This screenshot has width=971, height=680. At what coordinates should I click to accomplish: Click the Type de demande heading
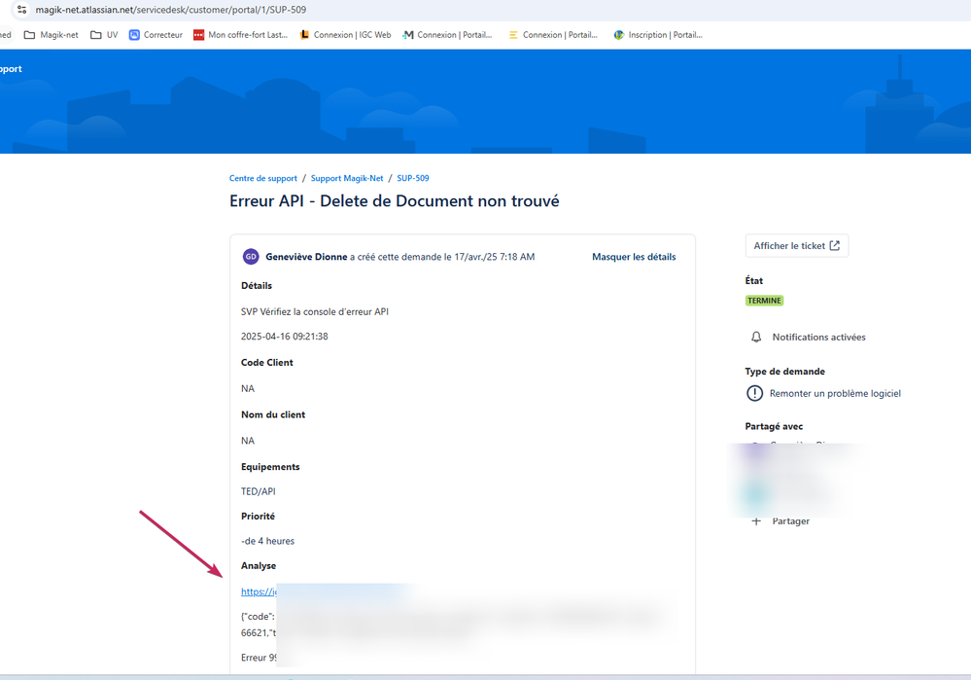(x=784, y=372)
